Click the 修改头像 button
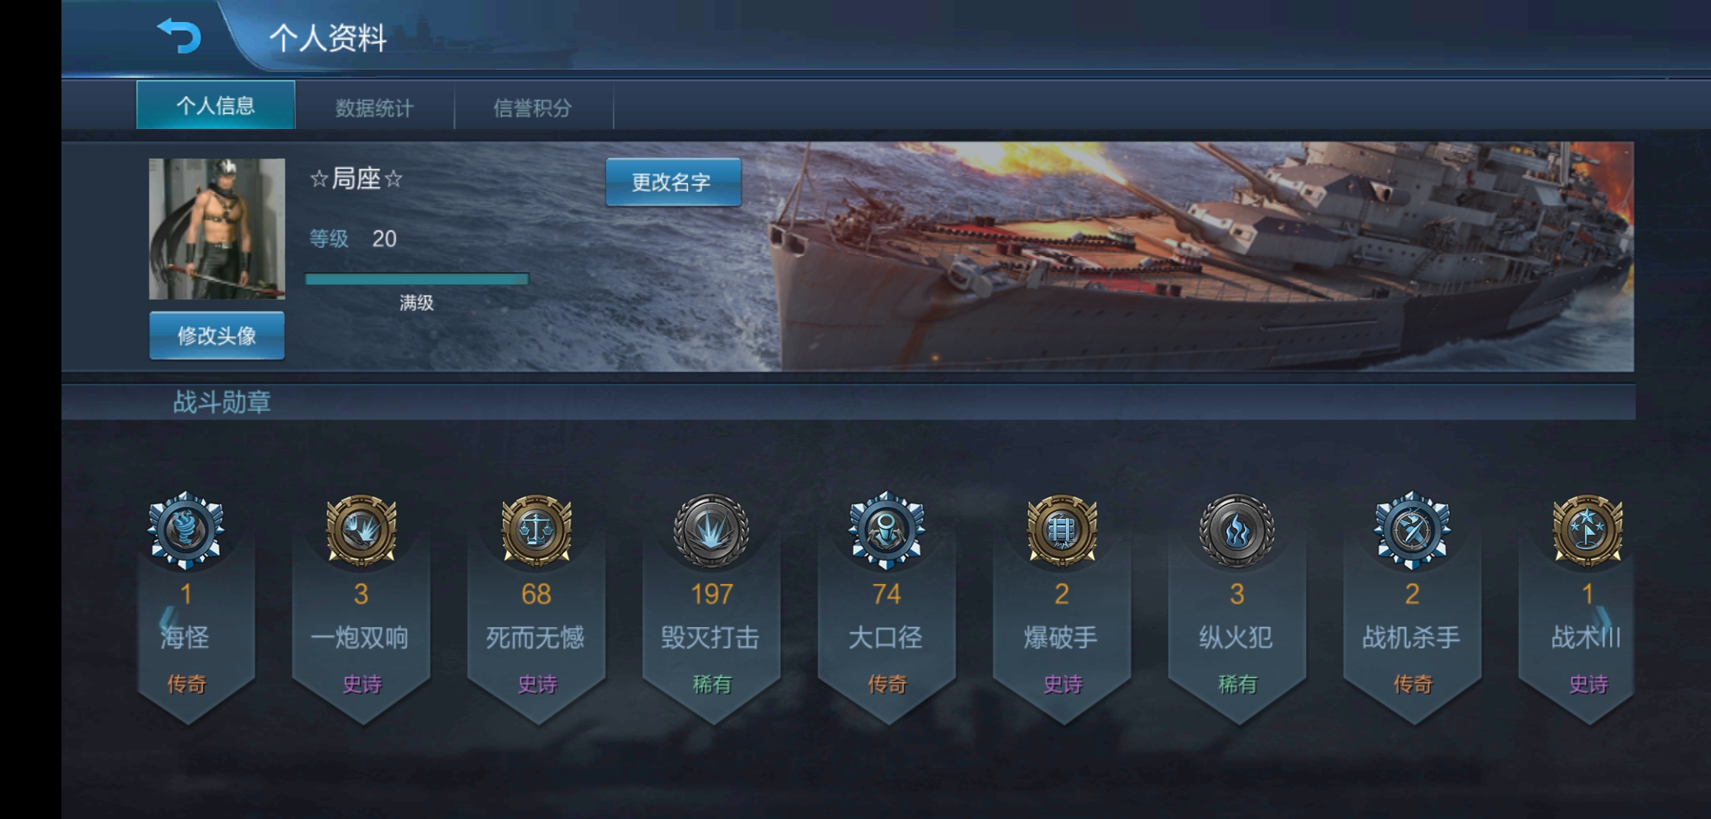The width and height of the screenshot is (1711, 819). point(217,335)
